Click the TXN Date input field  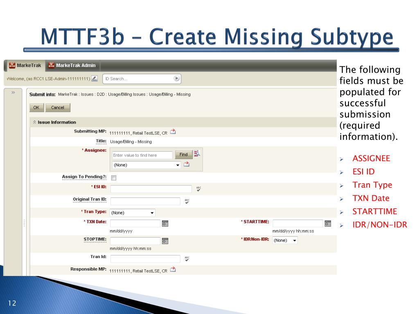[x=135, y=224]
